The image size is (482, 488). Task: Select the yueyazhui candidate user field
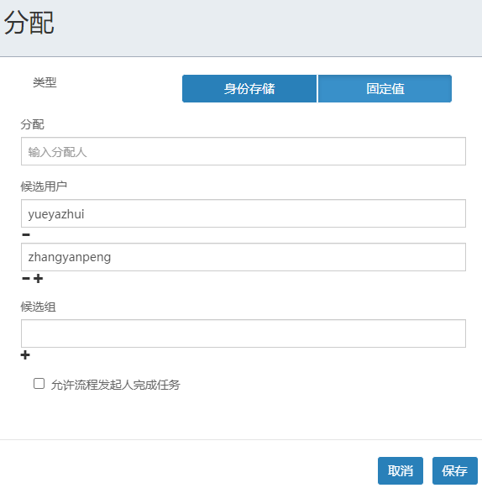(244, 213)
